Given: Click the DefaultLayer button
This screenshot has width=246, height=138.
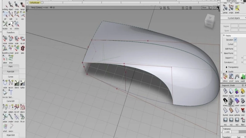Looking at the screenshot, I should point(35,3).
